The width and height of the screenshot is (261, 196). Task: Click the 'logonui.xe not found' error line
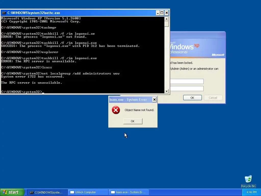point(44,37)
